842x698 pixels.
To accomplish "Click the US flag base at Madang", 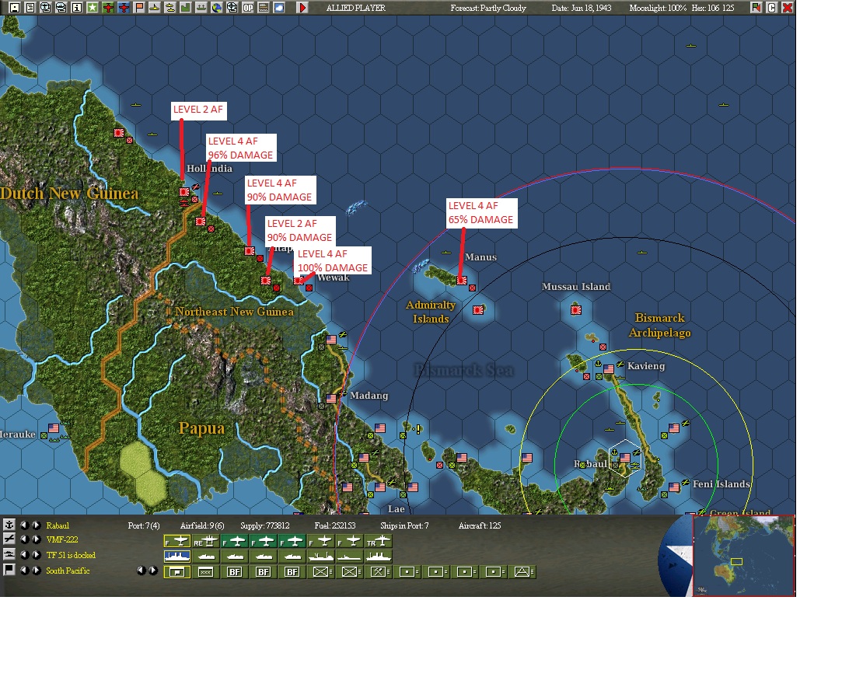I will pyautogui.click(x=331, y=399).
